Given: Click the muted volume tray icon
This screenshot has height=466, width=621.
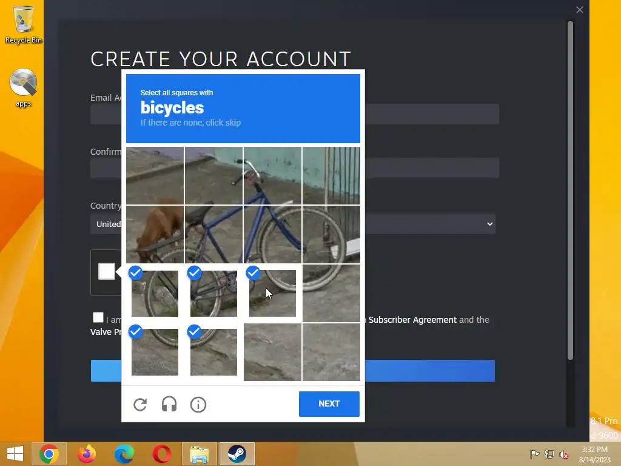Looking at the screenshot, I should (x=564, y=454).
